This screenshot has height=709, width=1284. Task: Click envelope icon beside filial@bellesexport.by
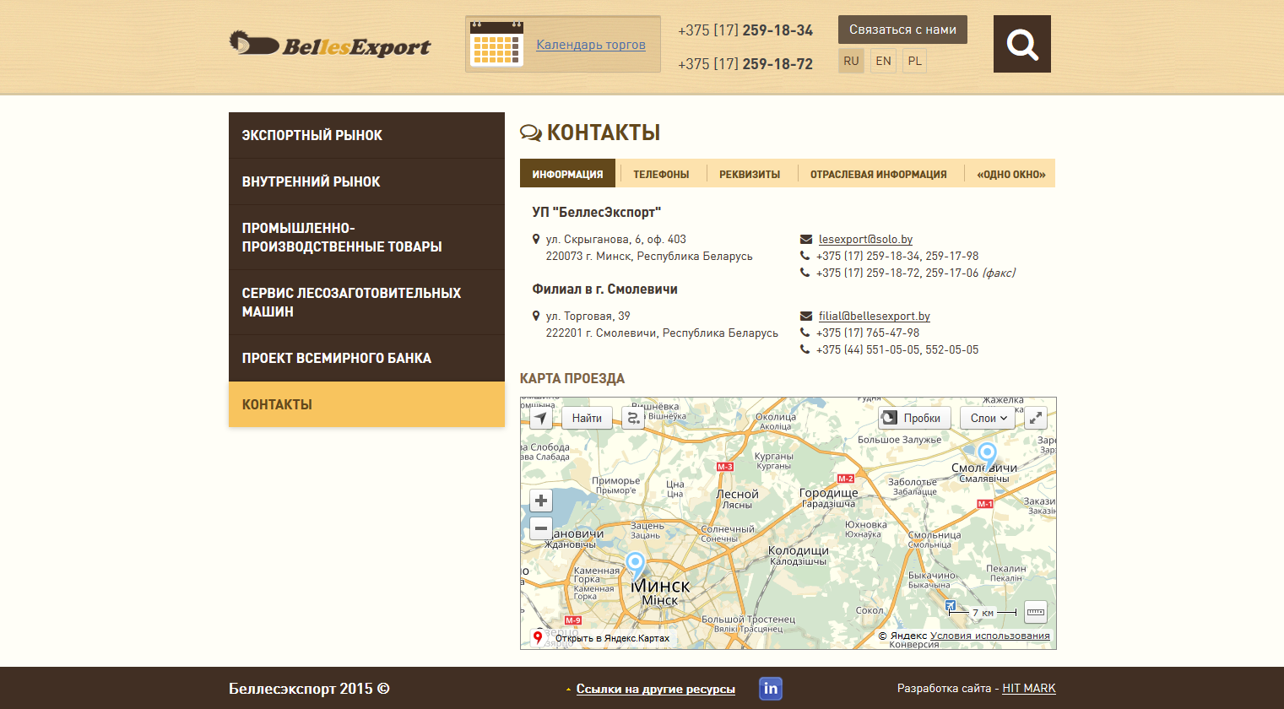pyautogui.click(x=806, y=317)
